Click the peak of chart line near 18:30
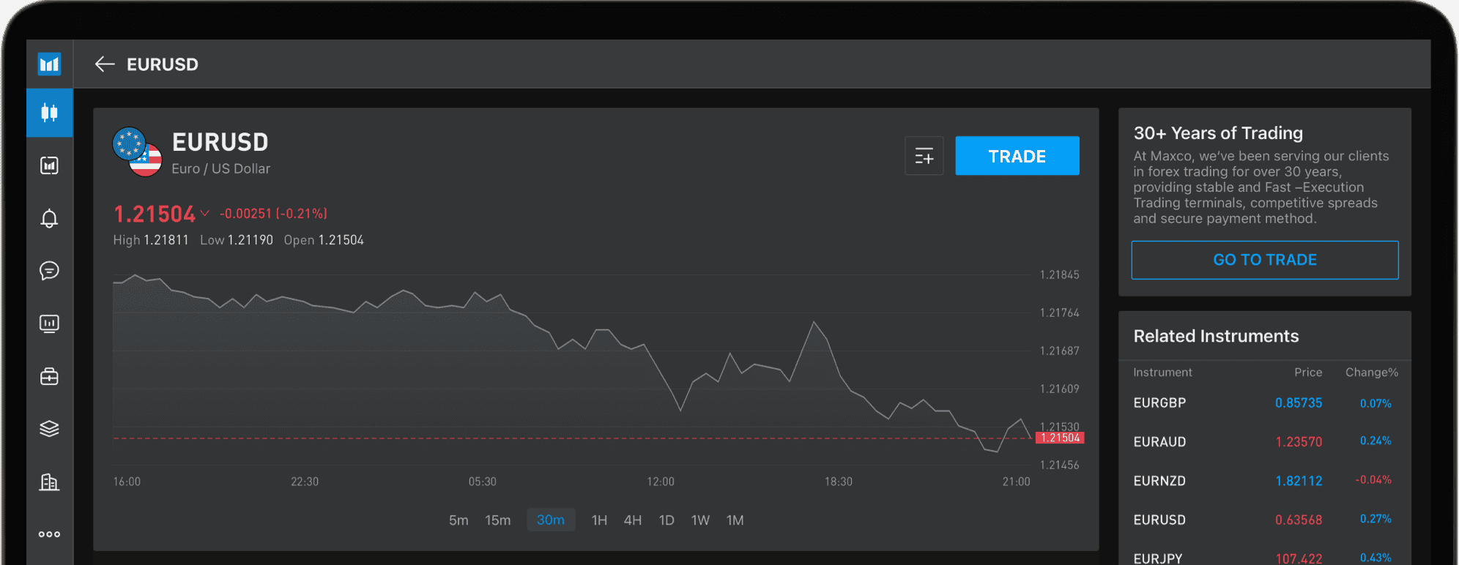This screenshot has height=565, width=1459. coord(814,322)
